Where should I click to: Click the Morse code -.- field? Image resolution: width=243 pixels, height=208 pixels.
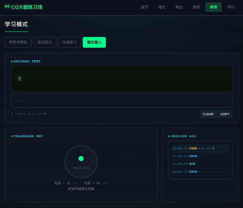122,101
